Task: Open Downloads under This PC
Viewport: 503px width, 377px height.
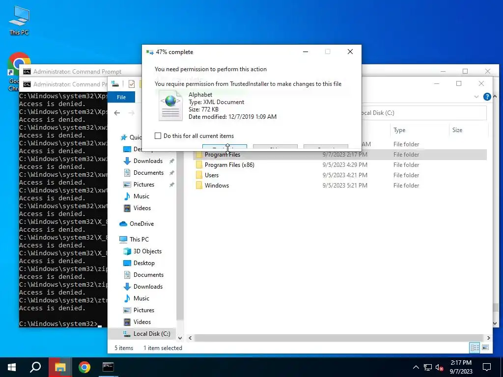Action: pos(148,287)
